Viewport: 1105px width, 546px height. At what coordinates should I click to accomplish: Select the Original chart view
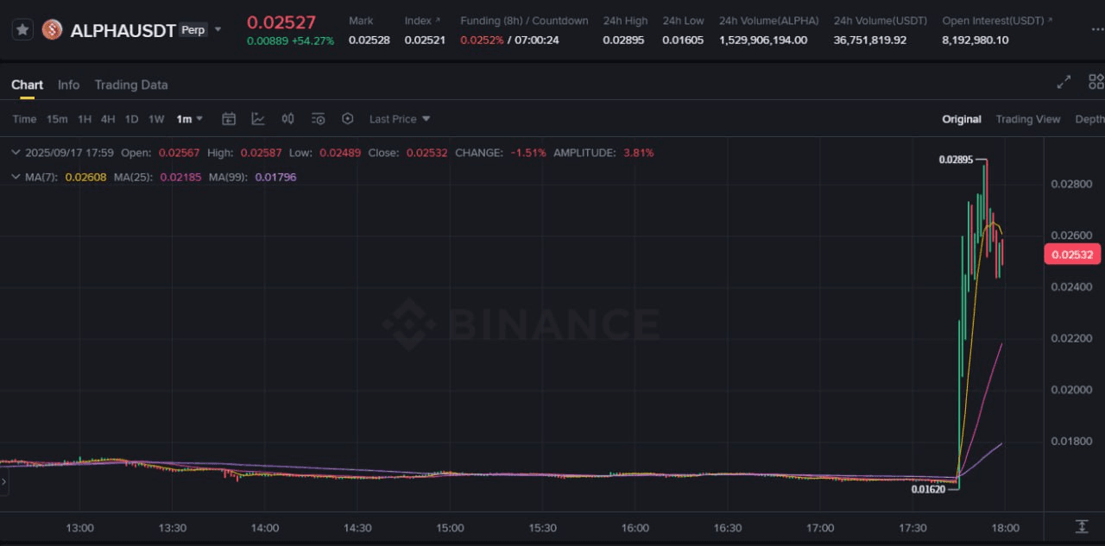pyautogui.click(x=962, y=119)
